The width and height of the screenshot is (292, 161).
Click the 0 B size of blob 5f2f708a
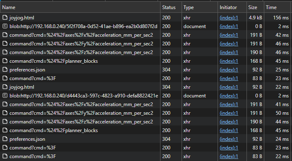click(x=258, y=26)
